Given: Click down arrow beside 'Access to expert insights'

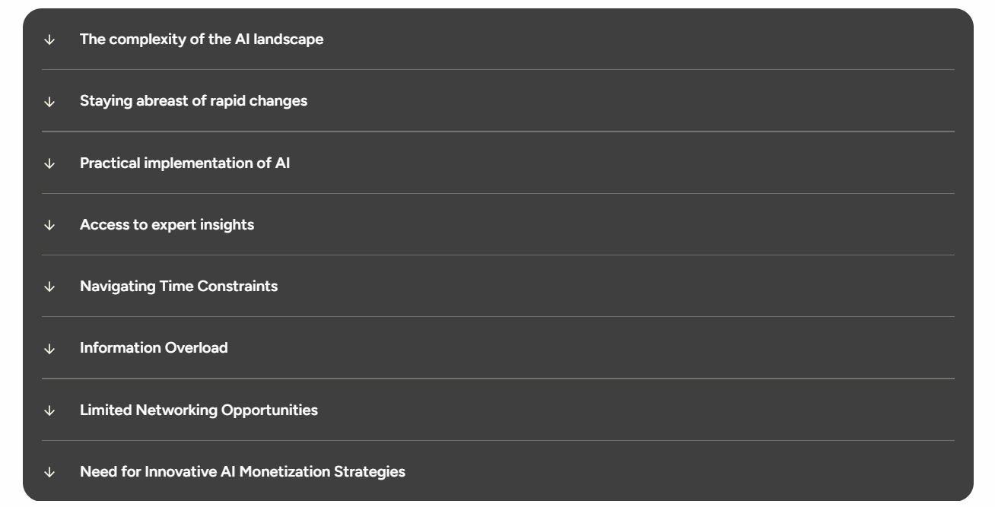Looking at the screenshot, I should [x=49, y=225].
